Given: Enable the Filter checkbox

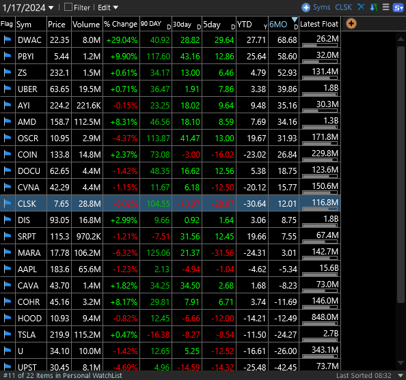Looking at the screenshot, I should point(68,7).
